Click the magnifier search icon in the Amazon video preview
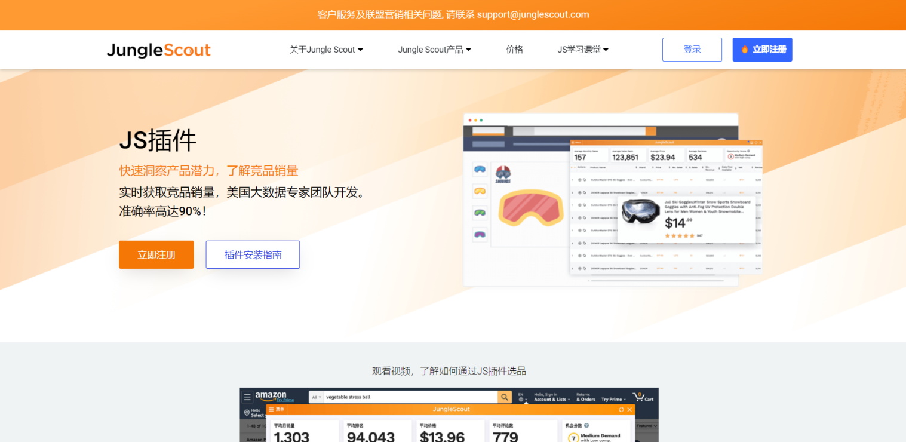 point(505,397)
